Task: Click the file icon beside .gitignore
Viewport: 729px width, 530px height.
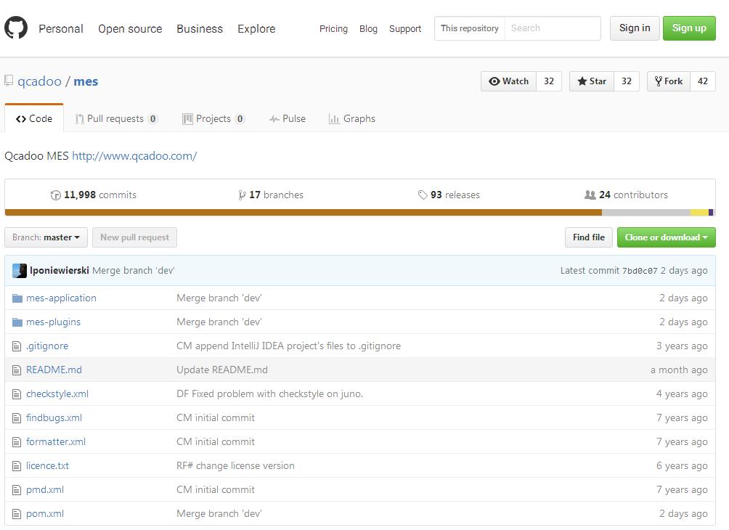Action: (17, 346)
